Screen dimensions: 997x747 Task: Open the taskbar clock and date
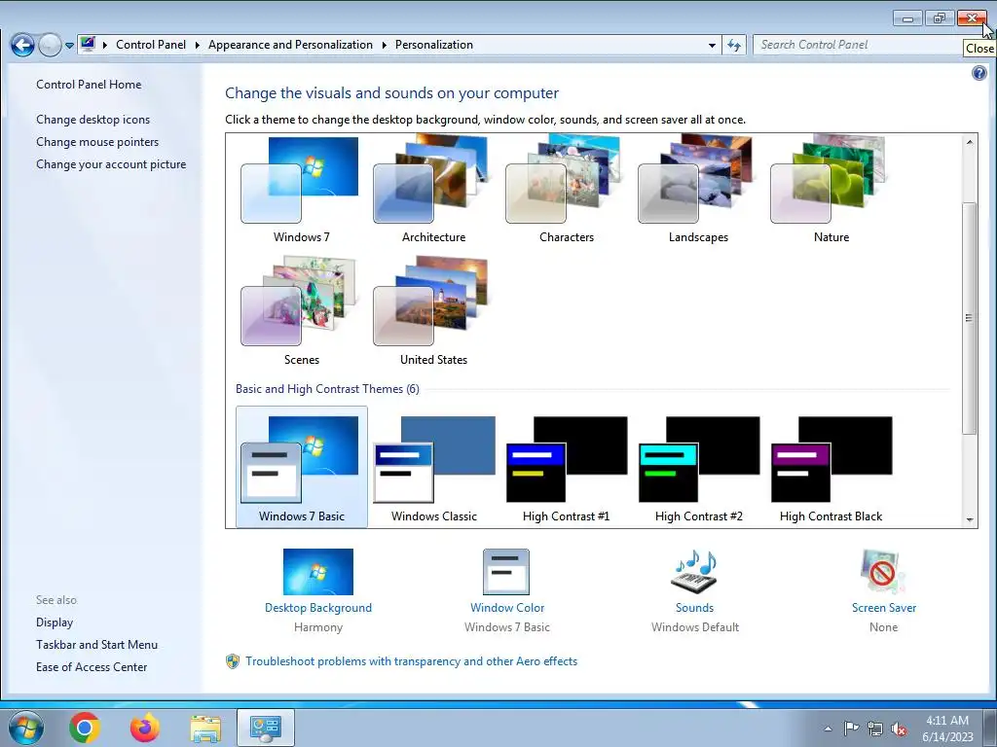tap(947, 729)
